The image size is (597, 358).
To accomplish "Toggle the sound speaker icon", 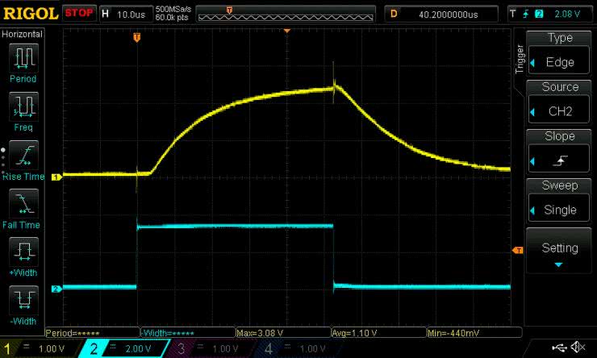I will 578,348.
